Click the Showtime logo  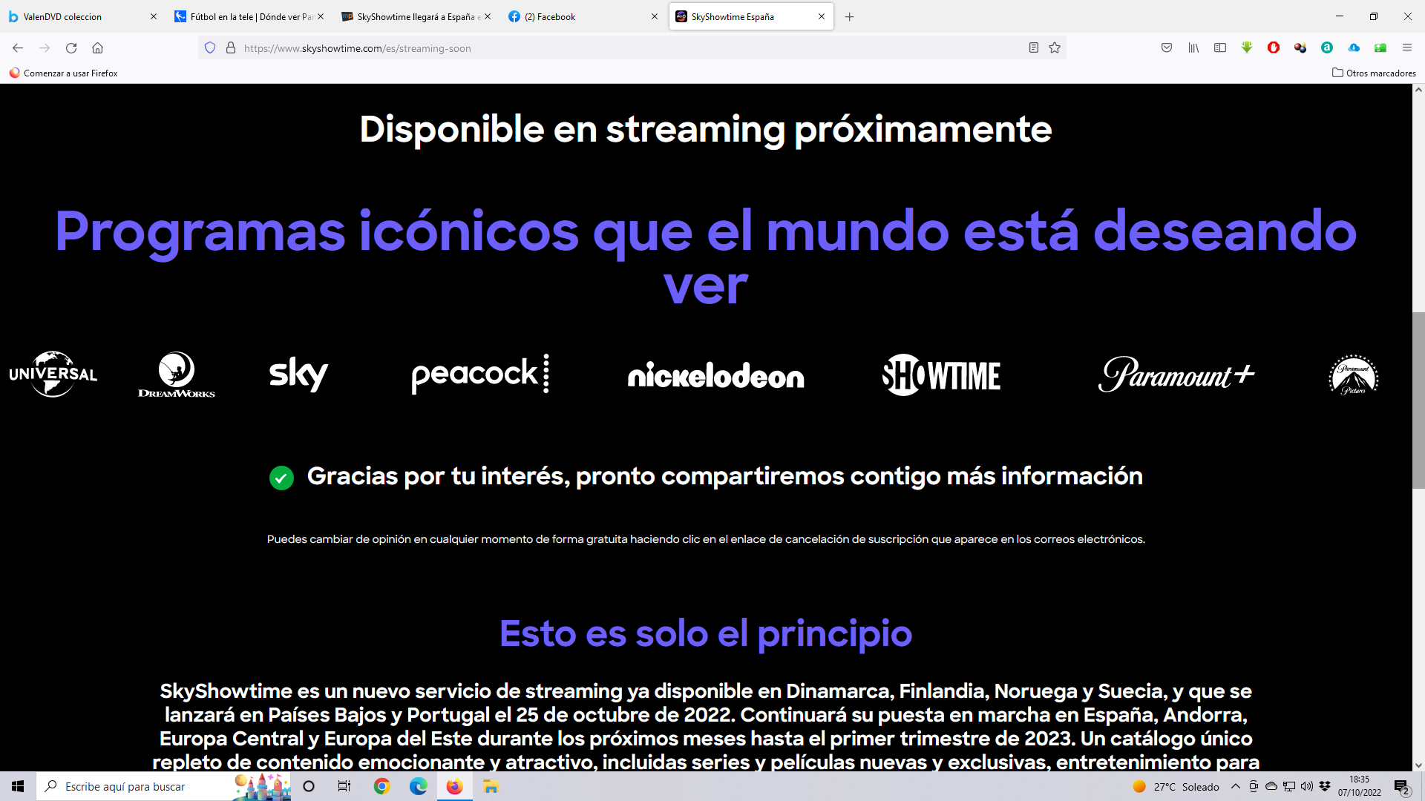click(941, 375)
